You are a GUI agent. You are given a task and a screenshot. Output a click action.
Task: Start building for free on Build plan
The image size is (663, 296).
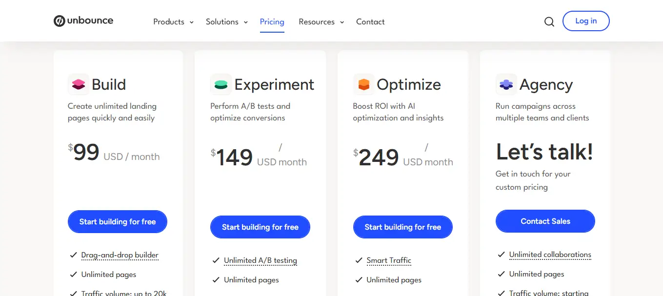[x=118, y=222]
